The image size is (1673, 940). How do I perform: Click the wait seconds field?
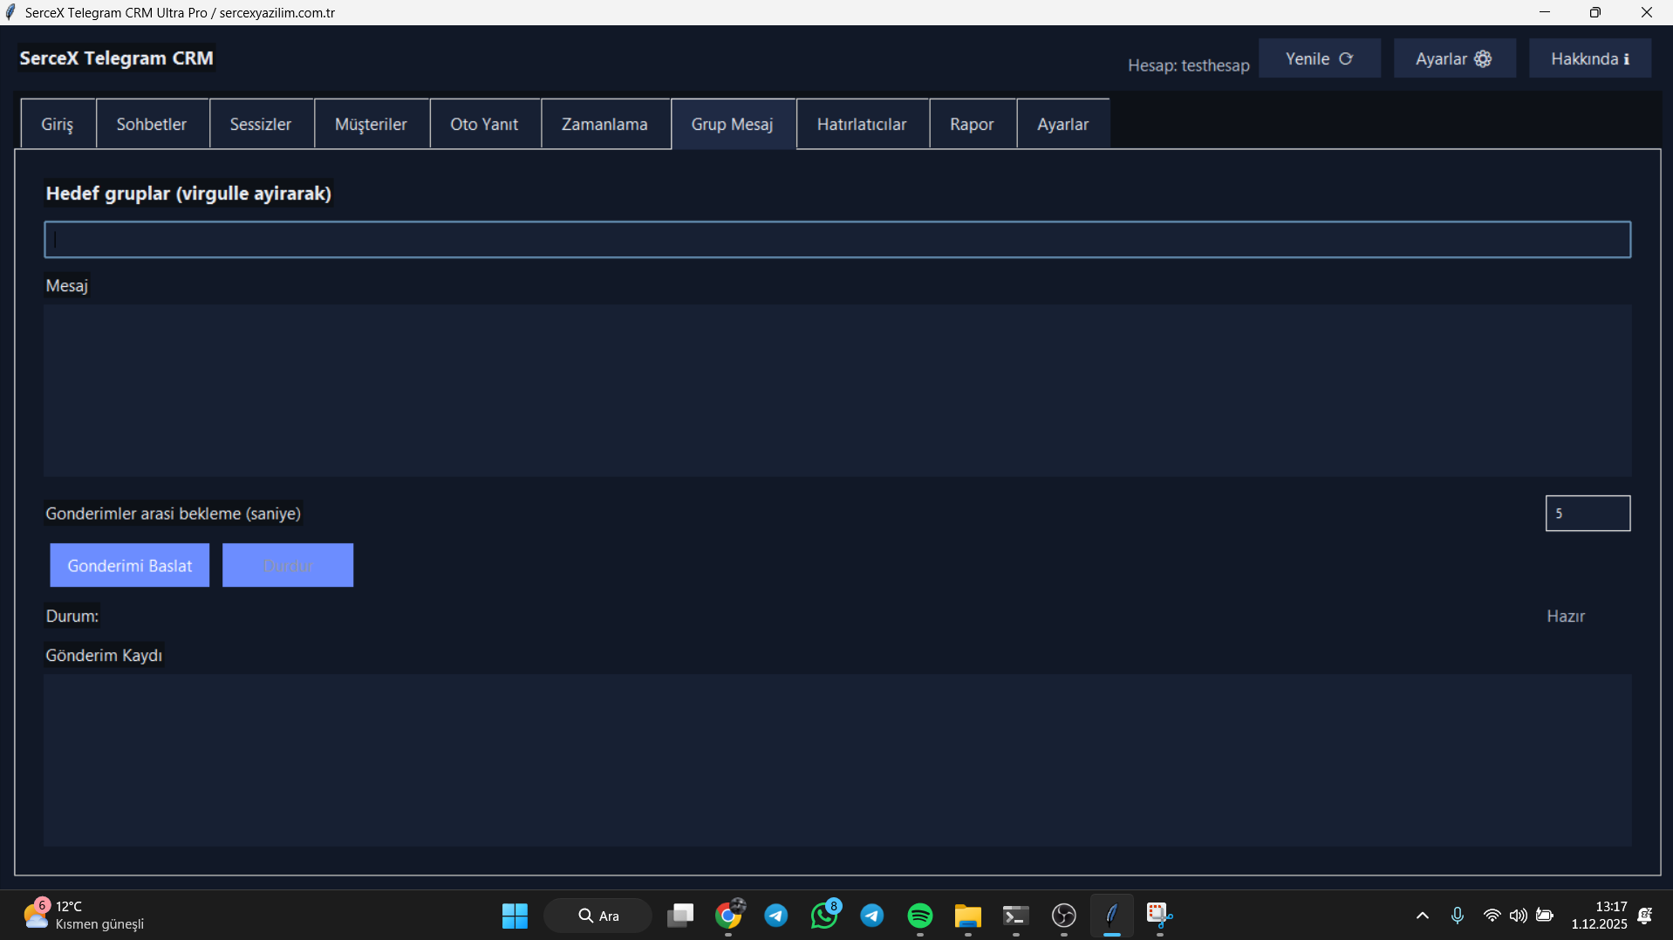pyautogui.click(x=1588, y=514)
